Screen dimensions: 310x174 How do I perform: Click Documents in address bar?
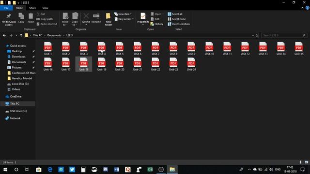tap(54, 35)
